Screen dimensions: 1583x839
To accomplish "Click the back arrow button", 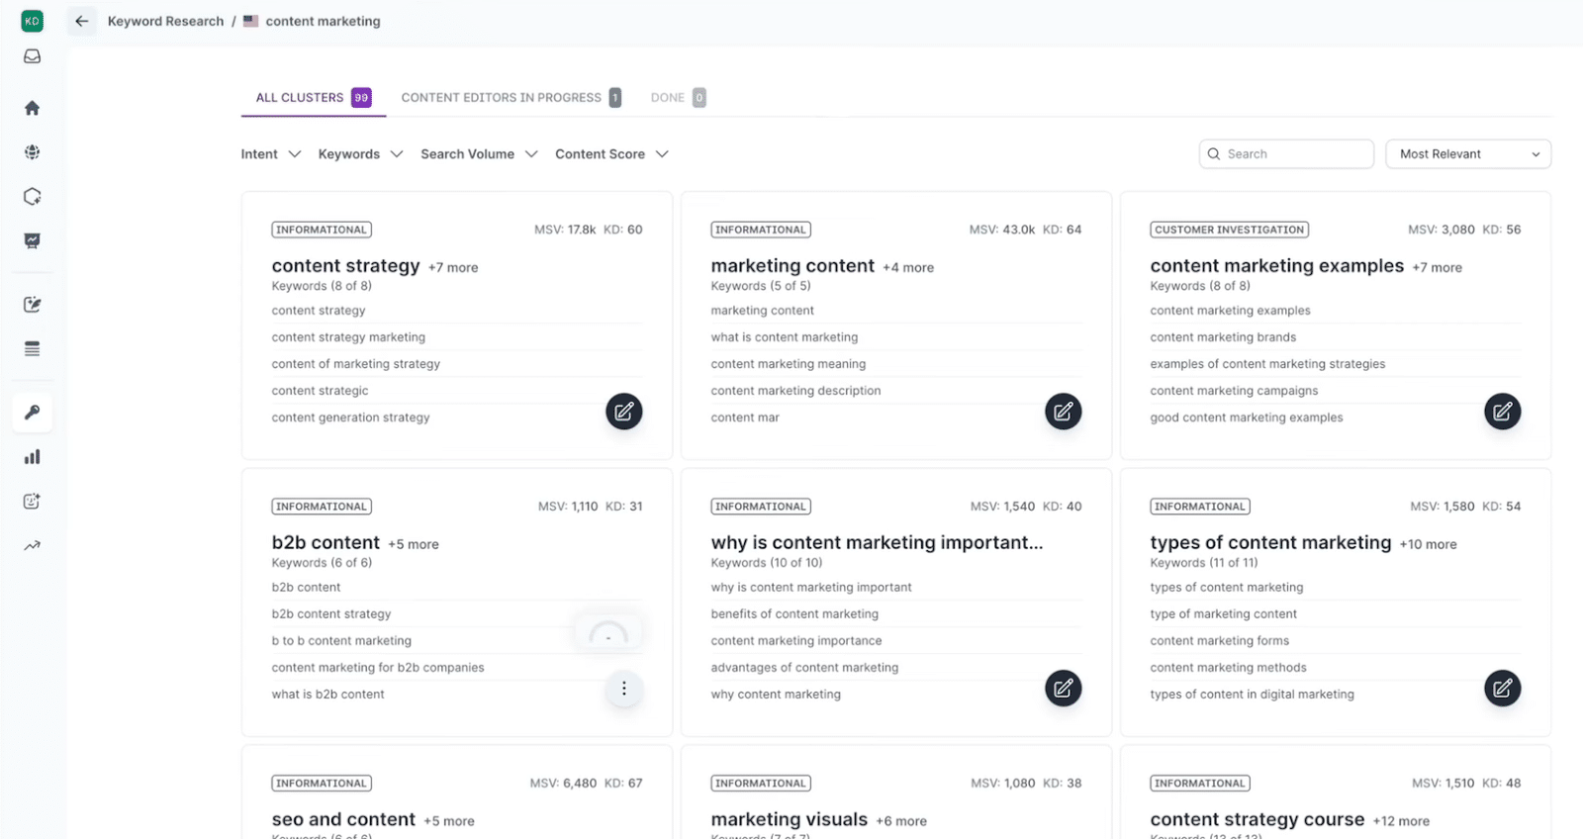I will pyautogui.click(x=82, y=21).
